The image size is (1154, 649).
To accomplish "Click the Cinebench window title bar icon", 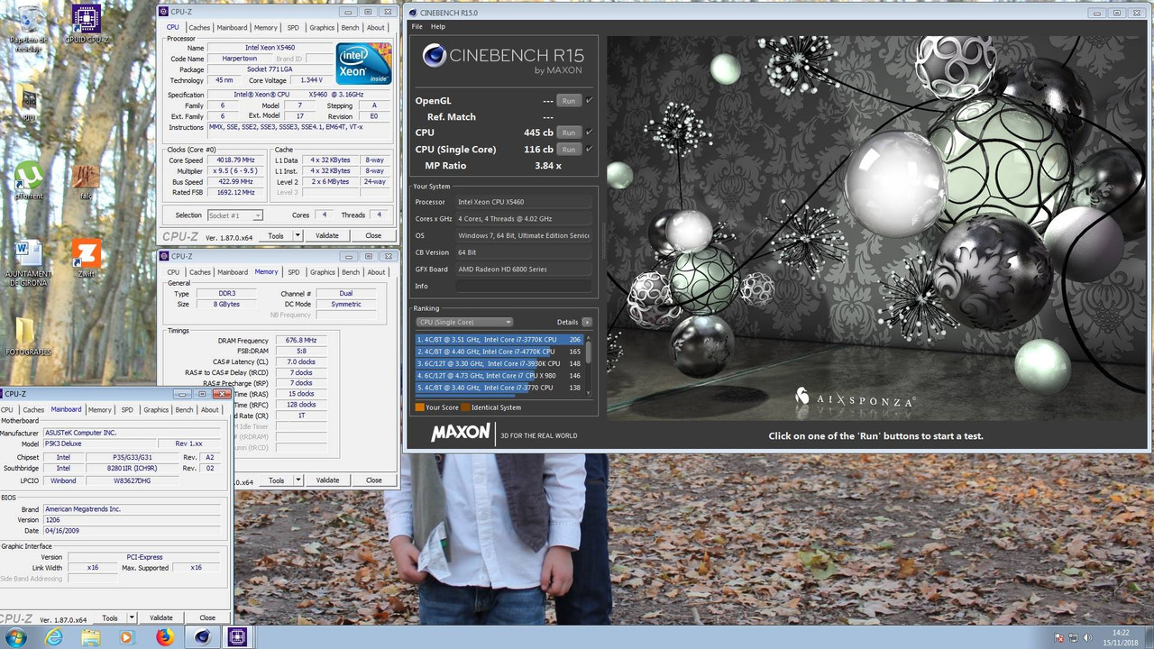I will 413,13.
